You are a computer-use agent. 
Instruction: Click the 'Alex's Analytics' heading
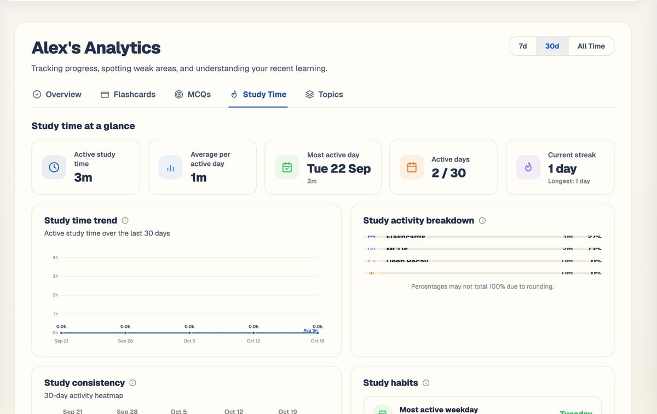pyautogui.click(x=96, y=48)
